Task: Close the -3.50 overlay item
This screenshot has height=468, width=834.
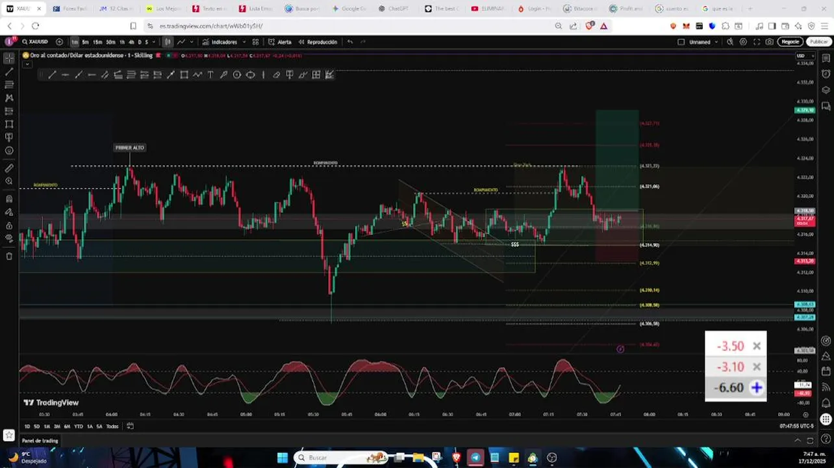Action: pos(757,346)
